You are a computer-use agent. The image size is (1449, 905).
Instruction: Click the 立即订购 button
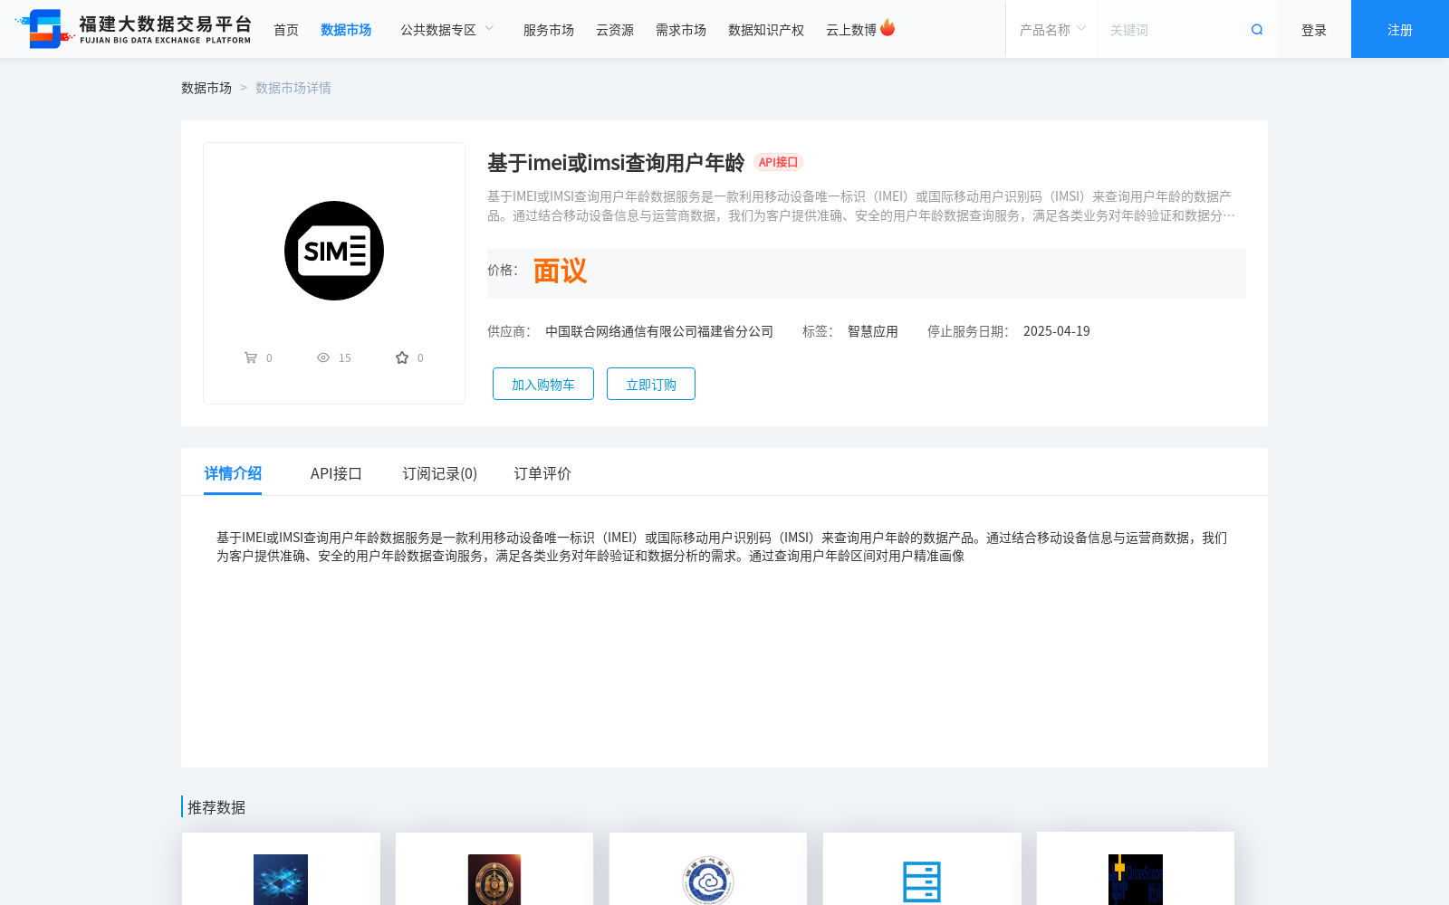[651, 384]
